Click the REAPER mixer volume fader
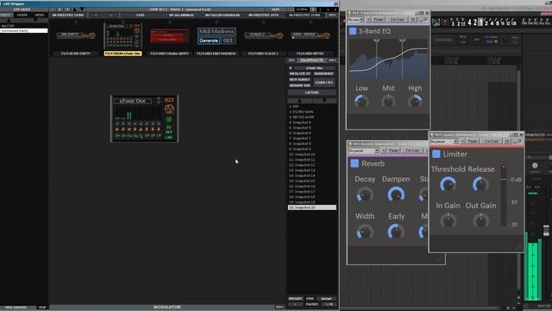The height and width of the screenshot is (311, 552). click(546, 231)
